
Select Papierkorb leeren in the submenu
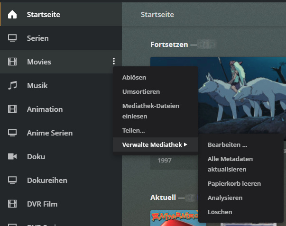(241, 183)
